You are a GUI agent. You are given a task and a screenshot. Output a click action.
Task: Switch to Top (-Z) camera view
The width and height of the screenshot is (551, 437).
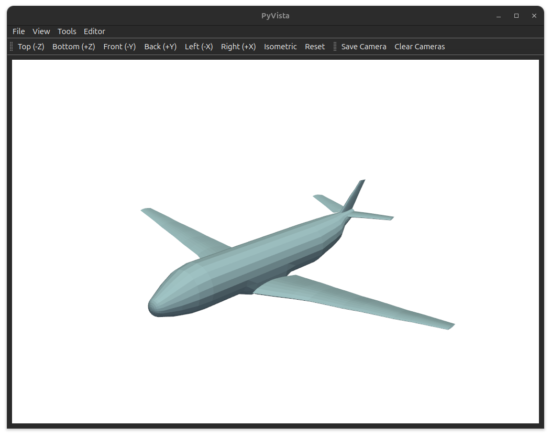(31, 47)
